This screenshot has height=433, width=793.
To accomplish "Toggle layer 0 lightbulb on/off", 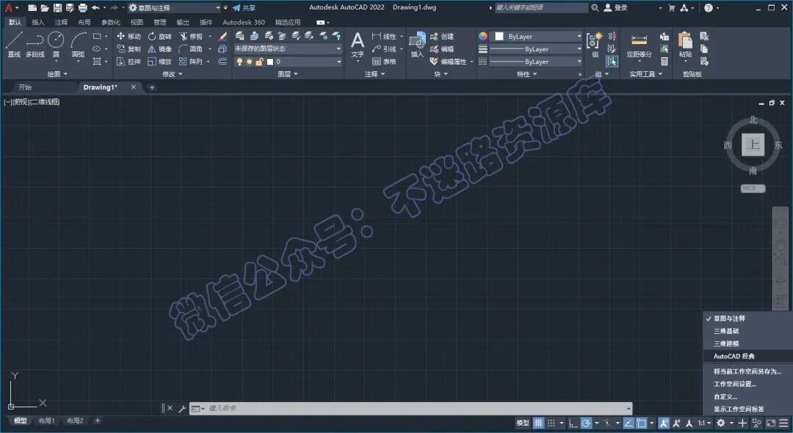I will (x=239, y=62).
